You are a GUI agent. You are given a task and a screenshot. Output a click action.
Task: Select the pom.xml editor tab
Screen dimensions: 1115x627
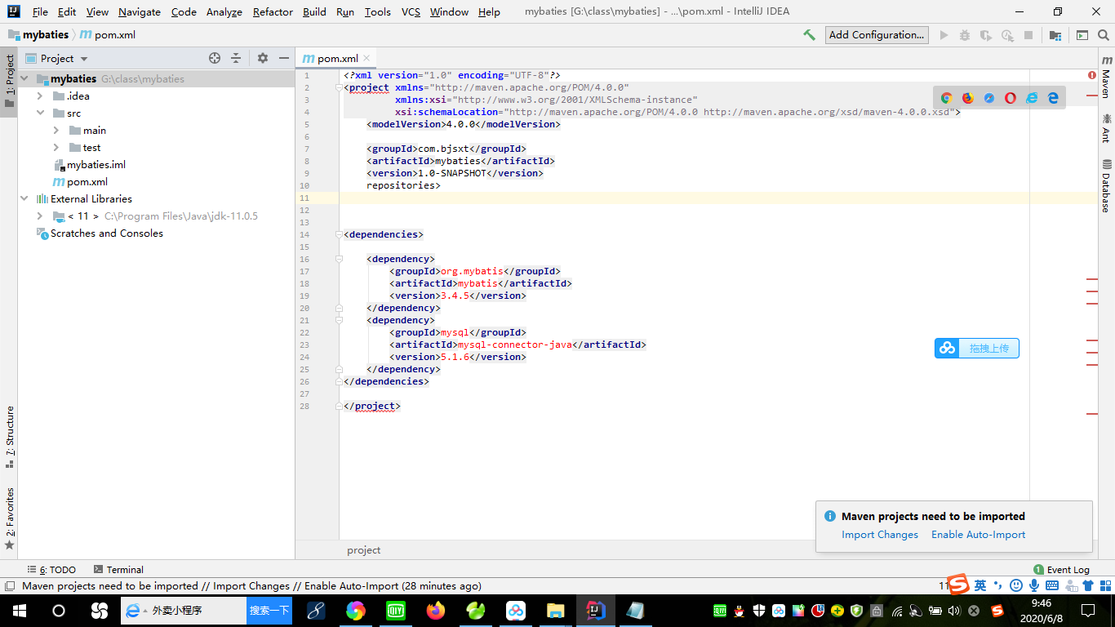coord(337,58)
